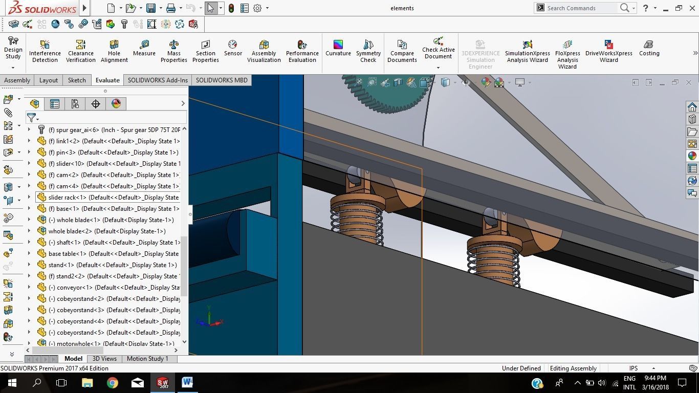Select the whole blade<2> component
The height and width of the screenshot is (393, 699).
[107, 231]
